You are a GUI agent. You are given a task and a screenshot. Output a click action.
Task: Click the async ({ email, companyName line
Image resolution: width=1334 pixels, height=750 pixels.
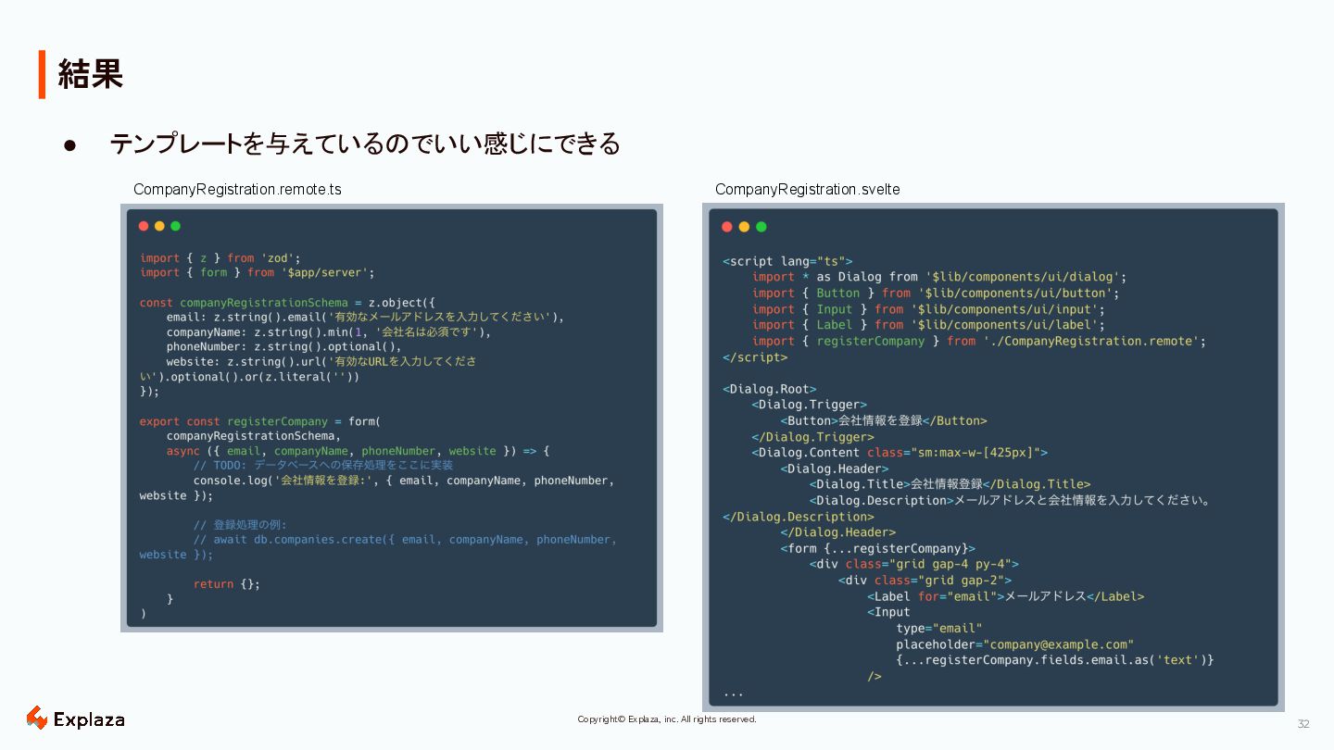[358, 451]
